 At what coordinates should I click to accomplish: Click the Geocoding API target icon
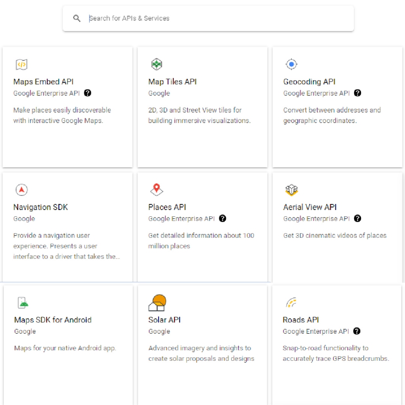(291, 64)
